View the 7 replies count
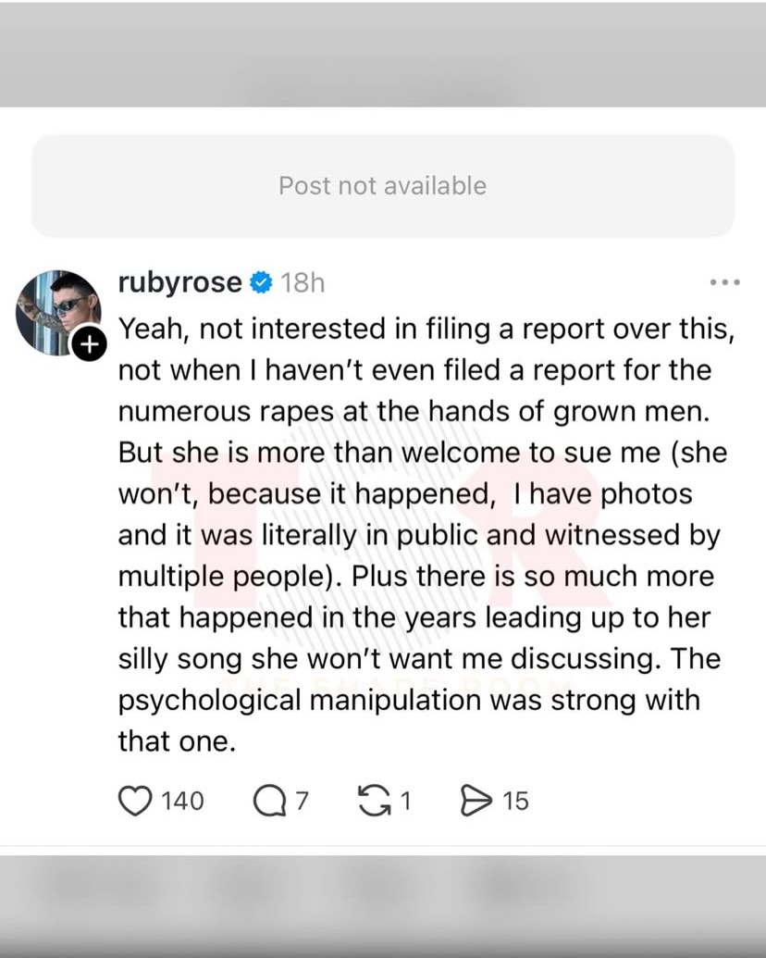Screen dimensions: 766x958 point(301,801)
